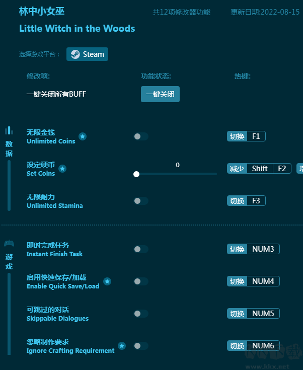Switch on Skippable Dialogues toggle
The width and height of the screenshot is (303, 370).
click(141, 314)
